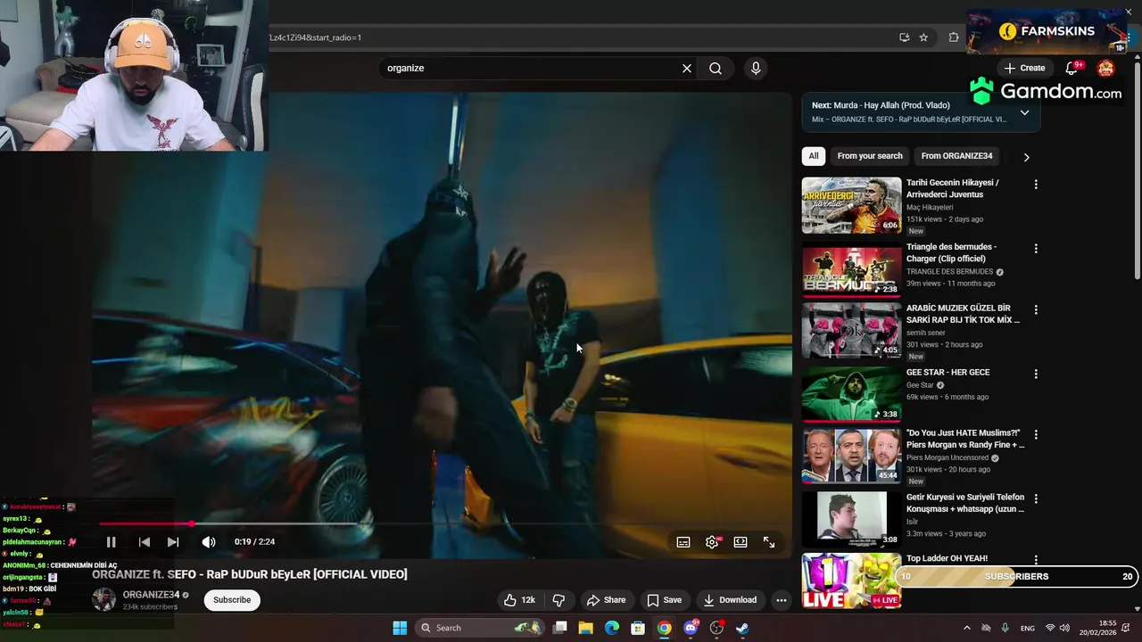The height and width of the screenshot is (642, 1142).
Task: Open ORGANIZE34 channel name link
Action: pos(151,595)
